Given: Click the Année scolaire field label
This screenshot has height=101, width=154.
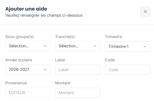Looking at the screenshot, I should pos(19,60).
